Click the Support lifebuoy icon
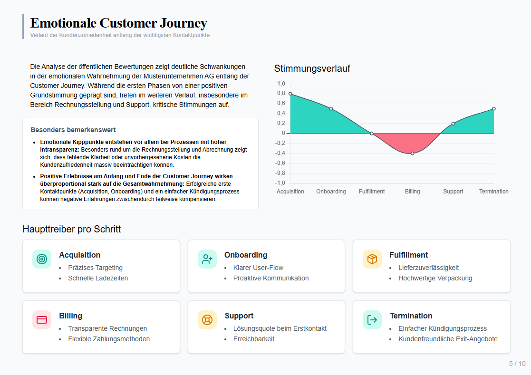Viewport: 531px width, 375px height. (x=207, y=320)
